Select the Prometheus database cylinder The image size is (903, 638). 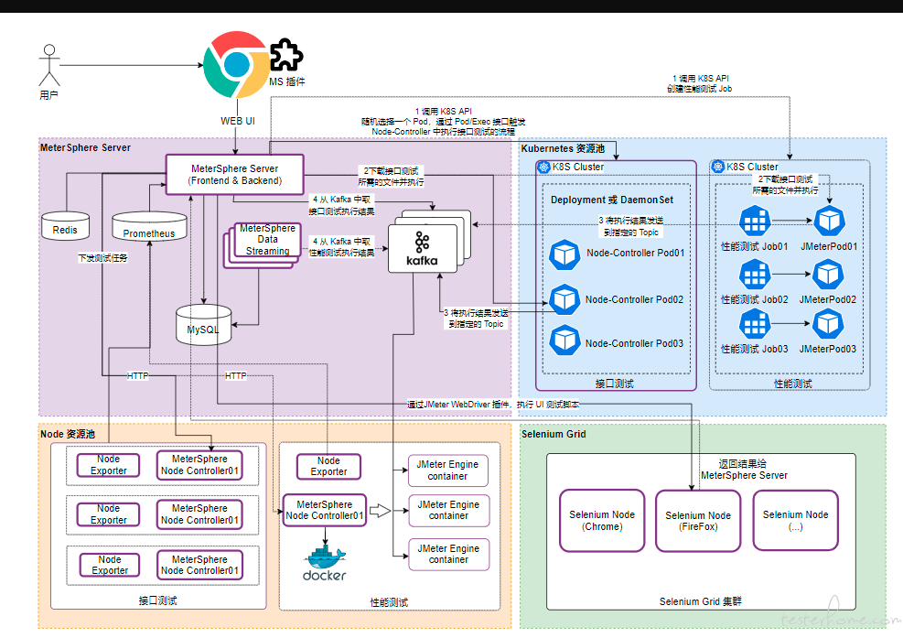pos(149,226)
